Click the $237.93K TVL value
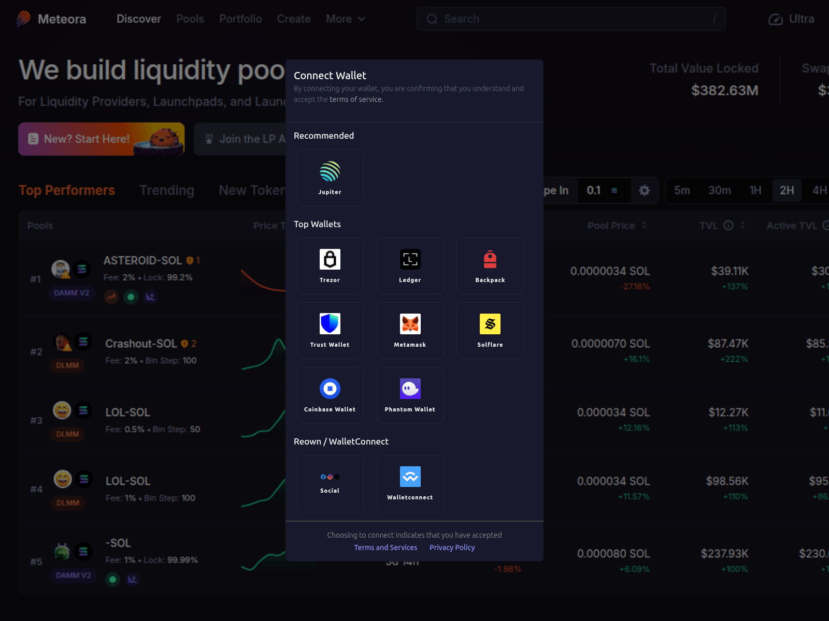 click(725, 554)
